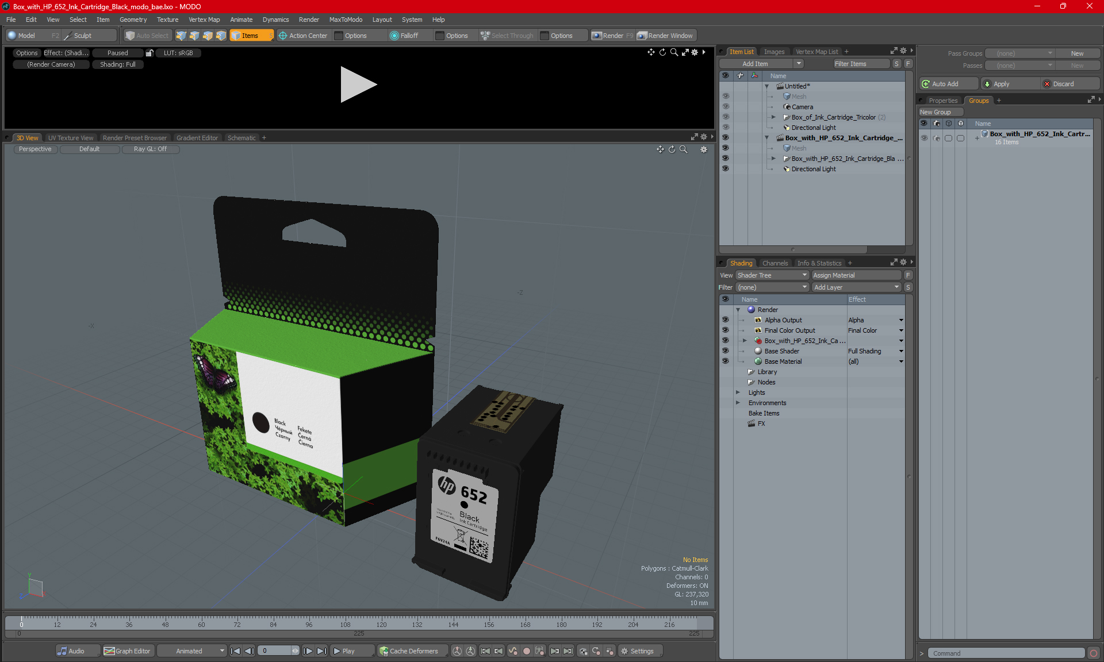Open the Geometry menu

pos(133,20)
